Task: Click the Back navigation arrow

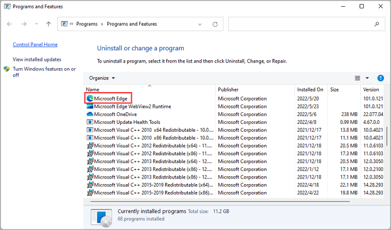Action: click(9, 24)
